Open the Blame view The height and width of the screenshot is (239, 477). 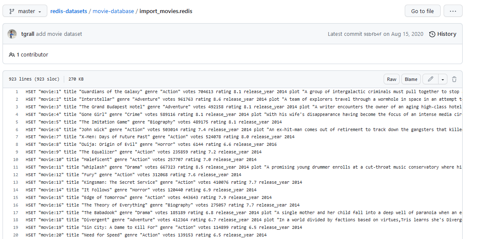411,79
